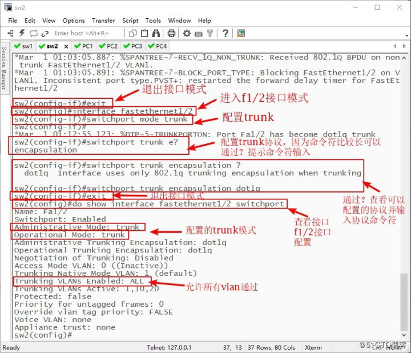Click the terminal scrollbar up arrow
Viewport: 411px width, 353px height.
point(404,58)
